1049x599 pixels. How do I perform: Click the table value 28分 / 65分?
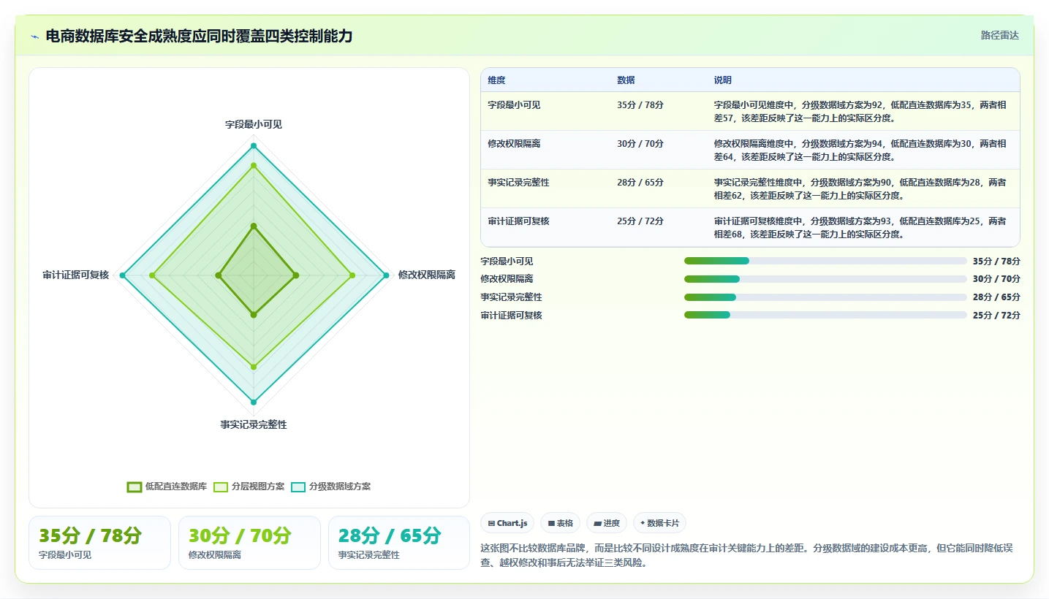[x=640, y=182]
